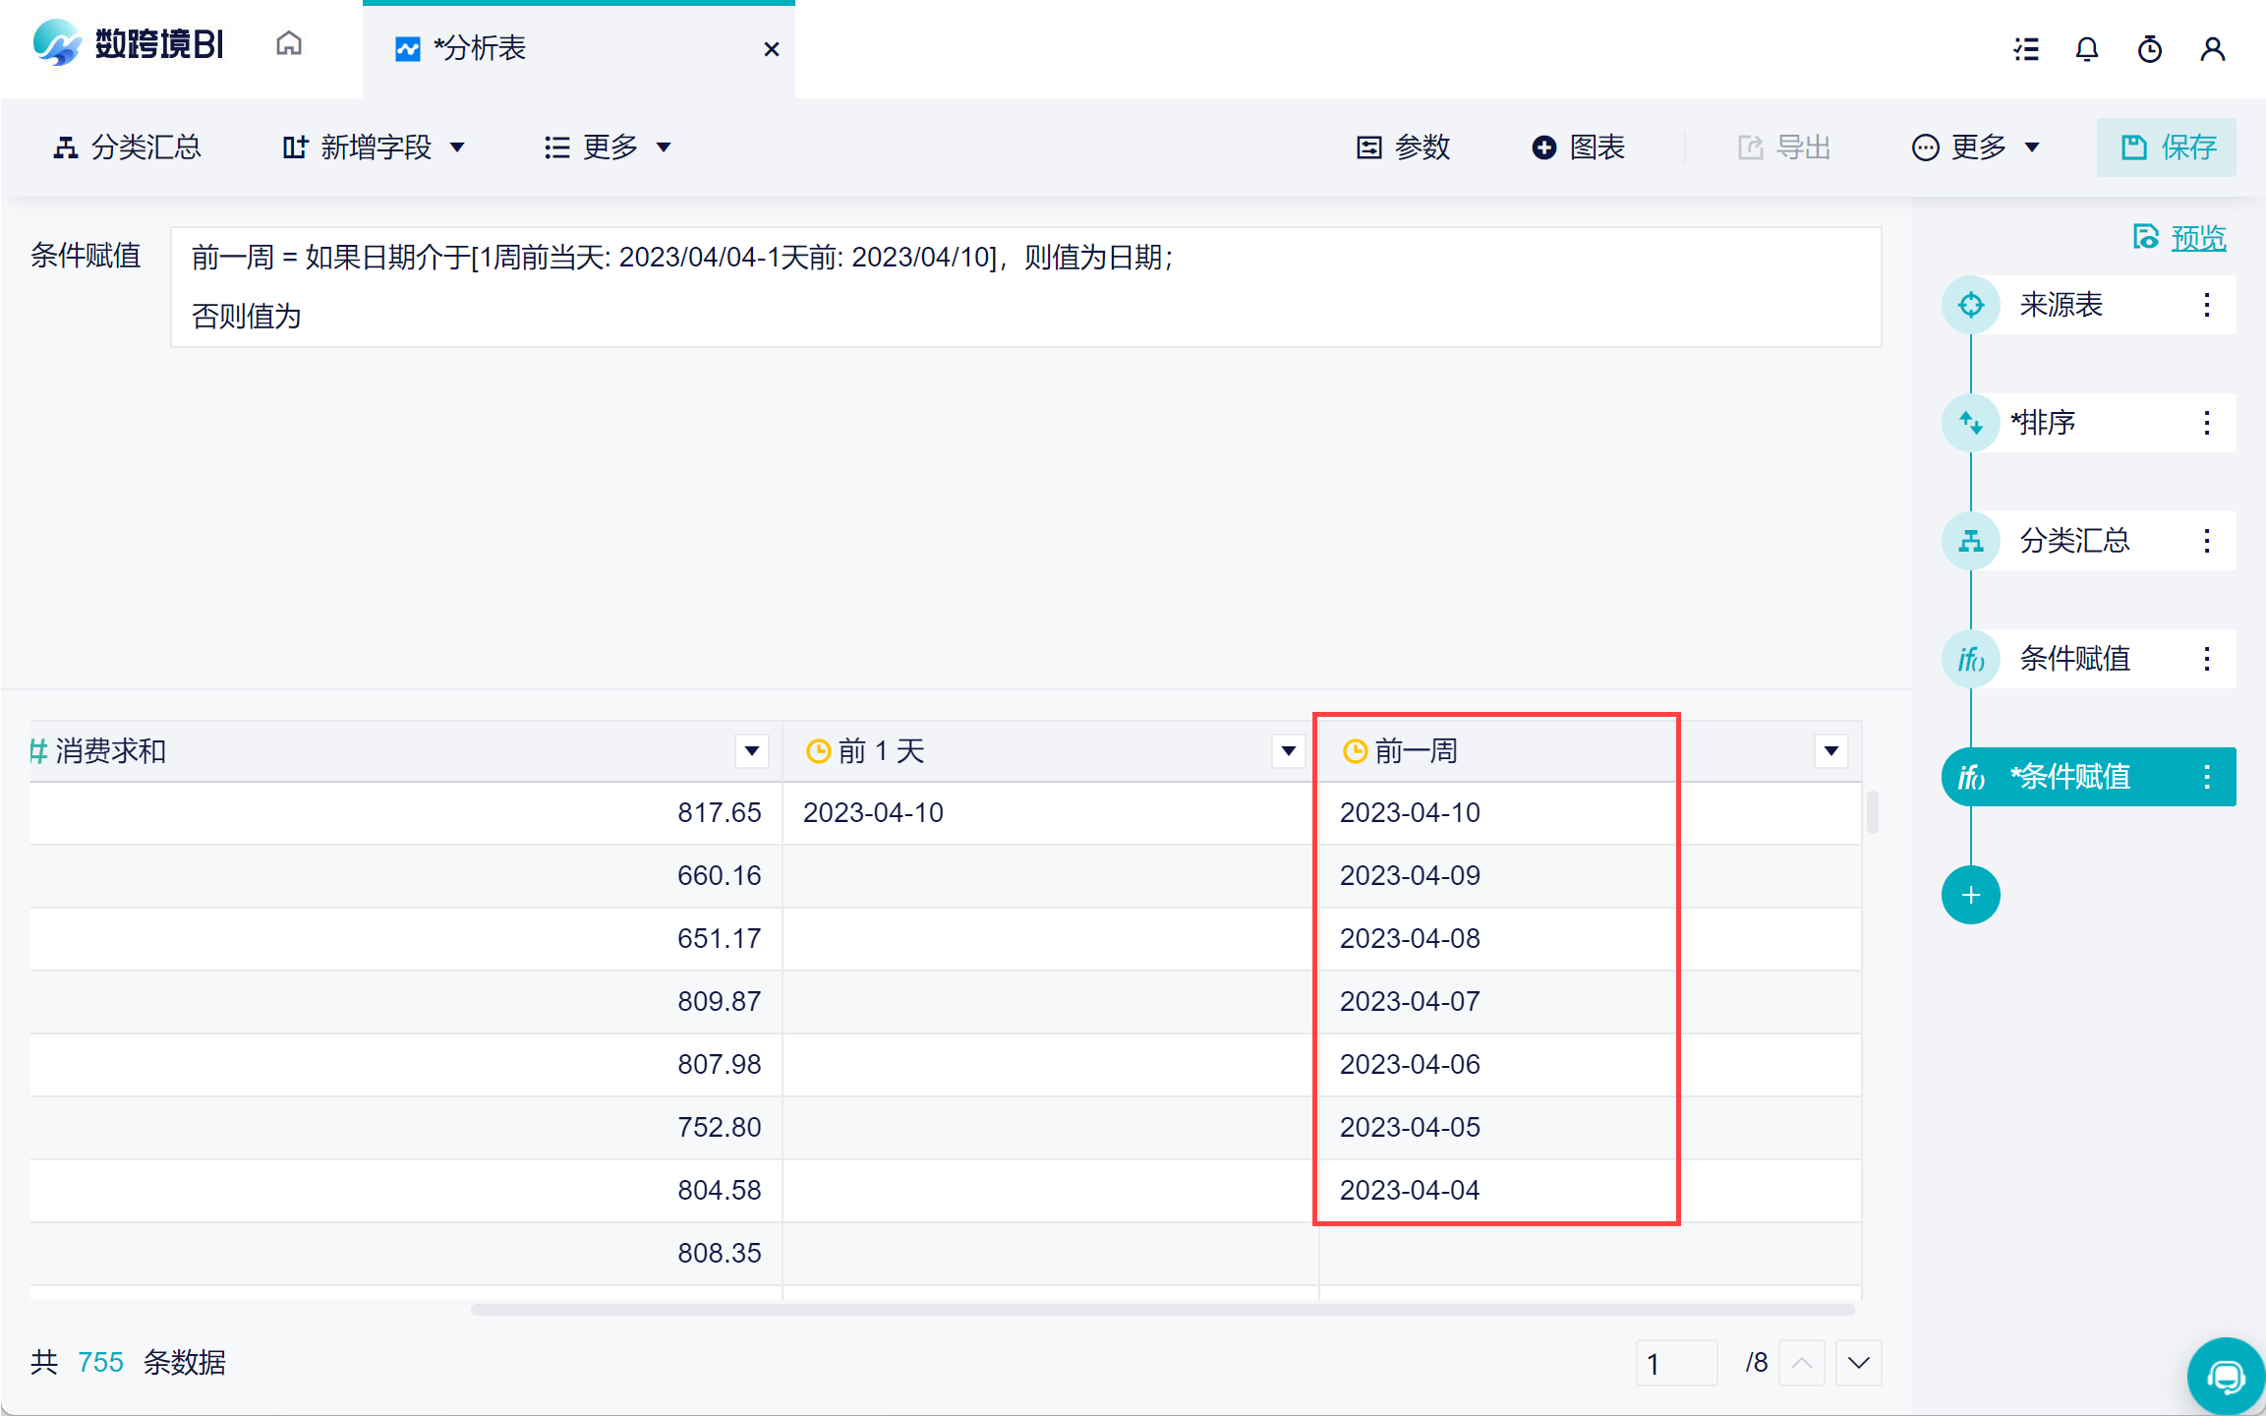Image resolution: width=2266 pixels, height=1416 pixels.
Task: Open 前一周 column dropdown arrow
Action: [1830, 751]
